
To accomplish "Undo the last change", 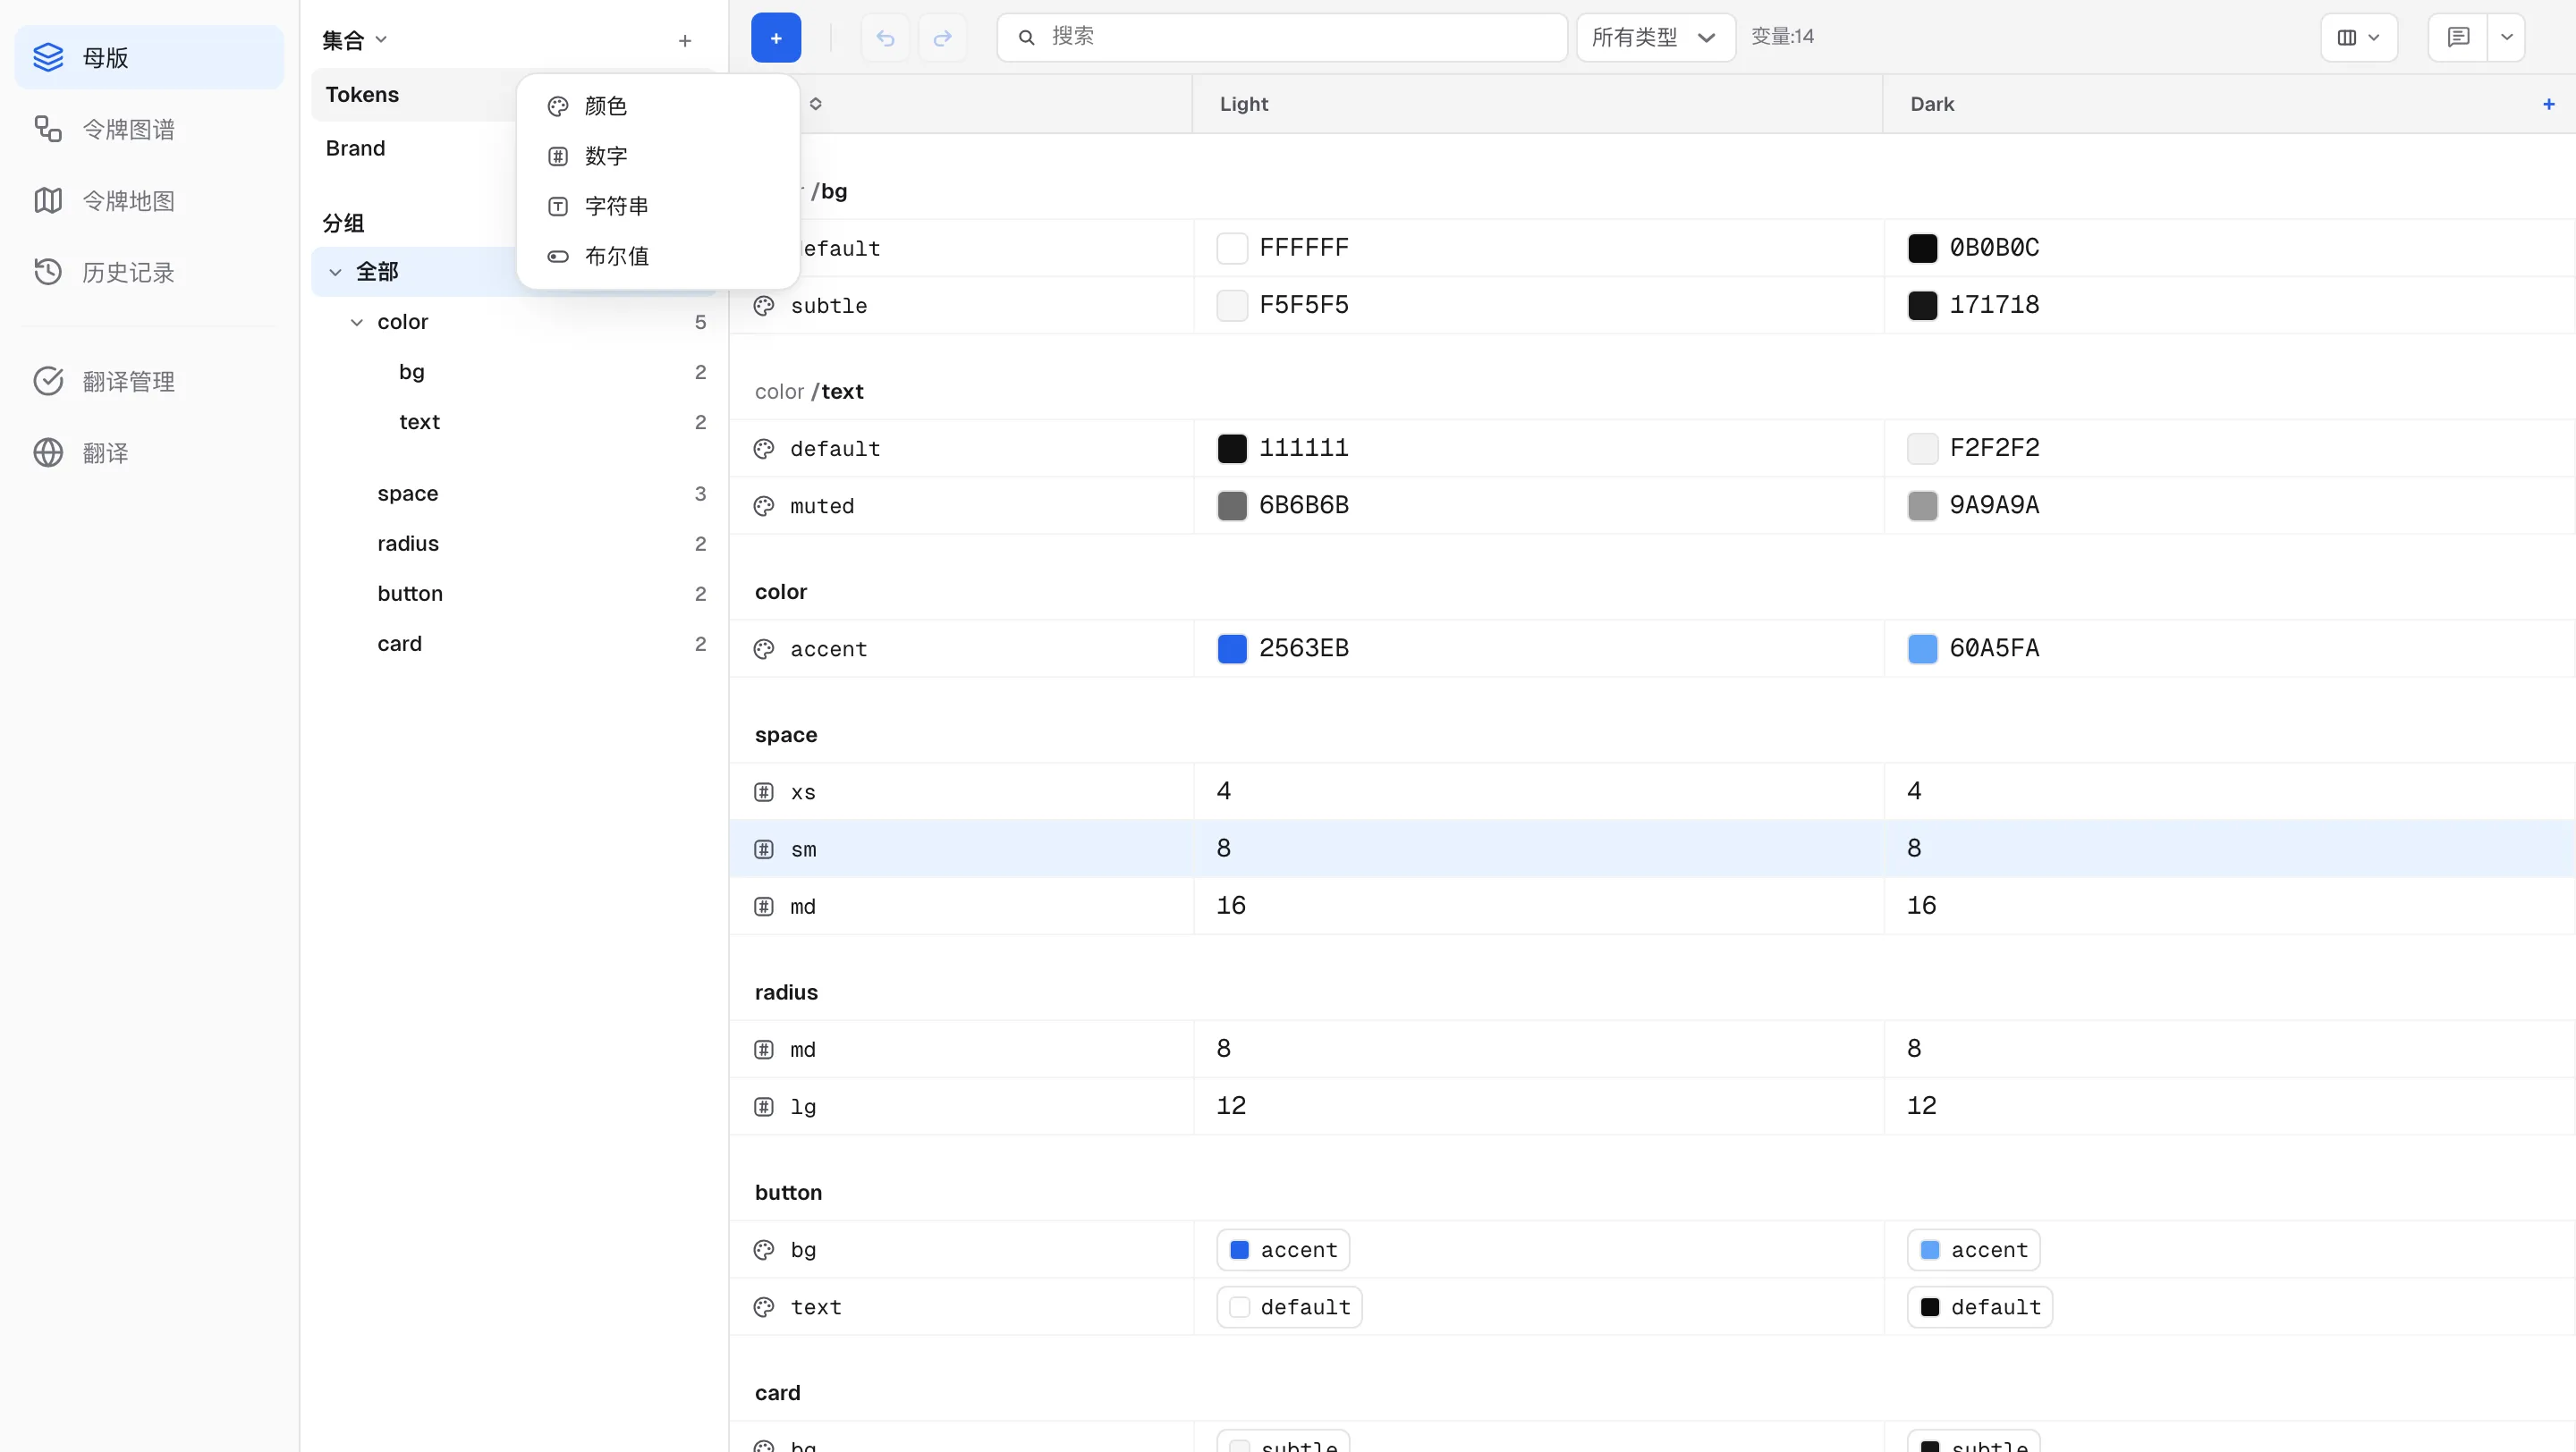I will coord(885,38).
